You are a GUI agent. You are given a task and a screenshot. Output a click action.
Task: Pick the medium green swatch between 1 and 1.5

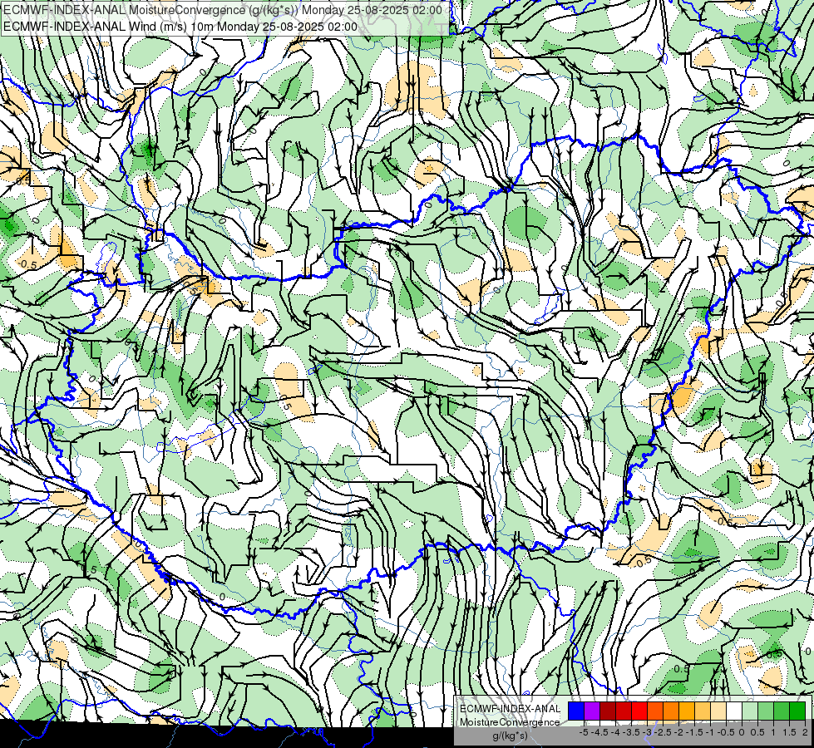click(x=782, y=711)
